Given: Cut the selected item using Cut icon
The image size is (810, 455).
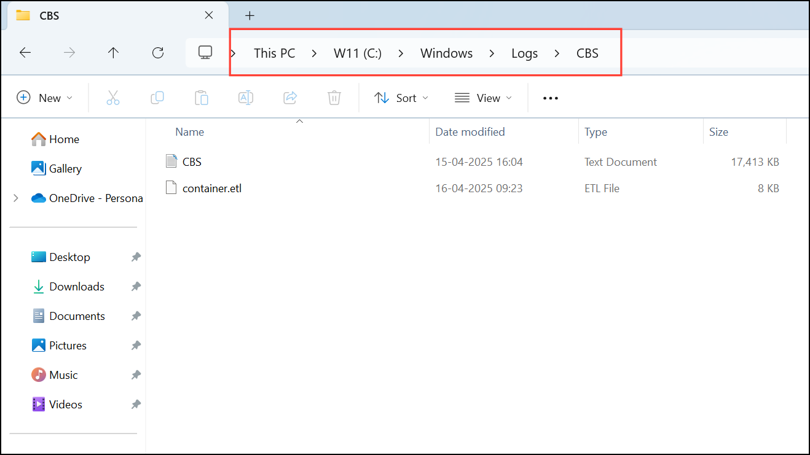Looking at the screenshot, I should 113,98.
